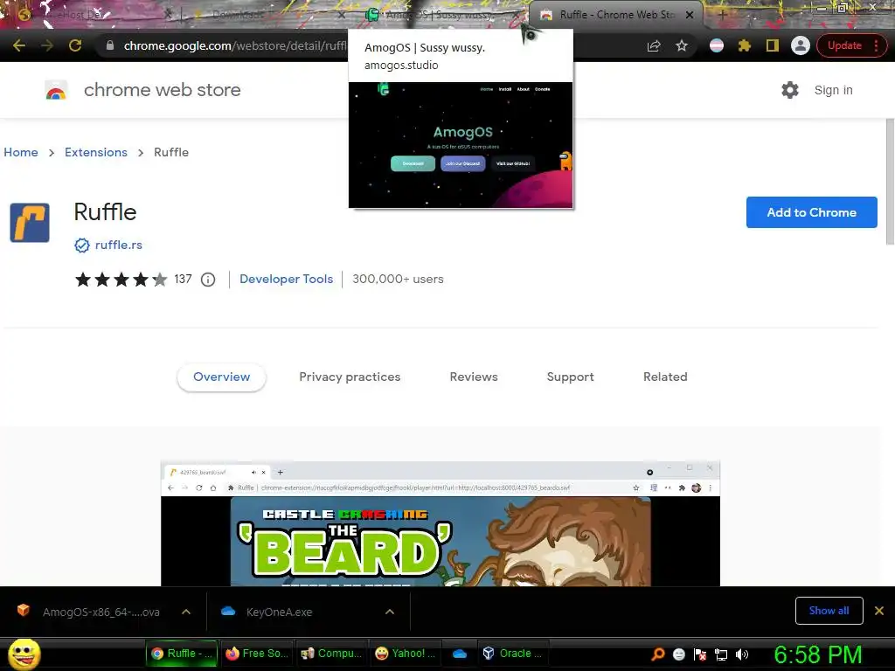This screenshot has height=671, width=895.
Task: Click the page vertical scrollbar
Action: [890, 183]
